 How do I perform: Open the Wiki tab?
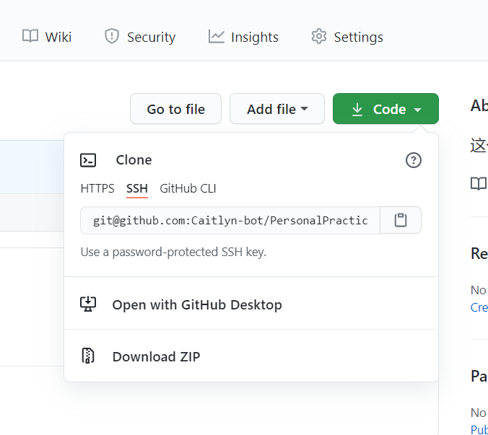coord(47,37)
